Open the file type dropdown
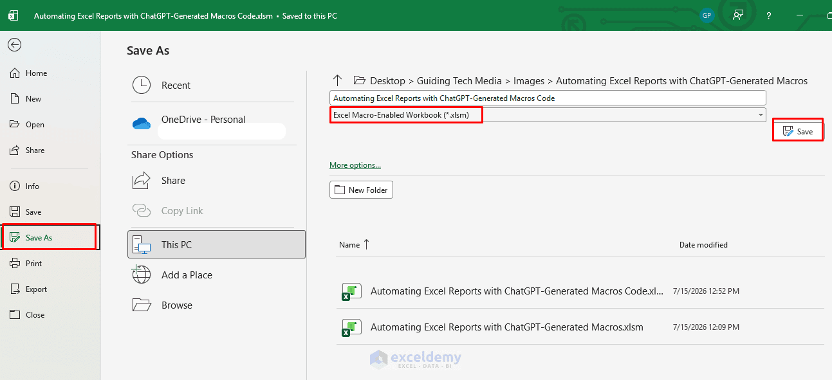This screenshot has width=832, height=380. [548, 114]
